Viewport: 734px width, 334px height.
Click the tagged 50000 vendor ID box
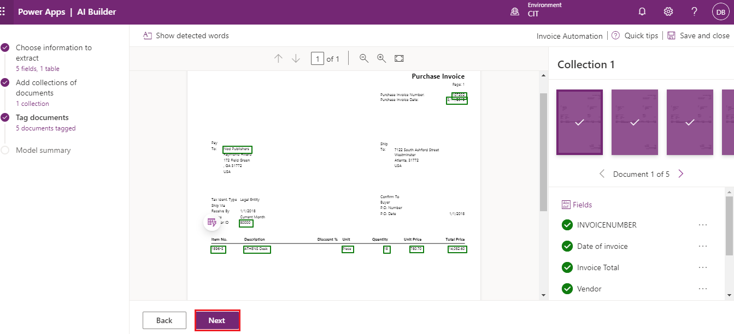pyautogui.click(x=246, y=223)
